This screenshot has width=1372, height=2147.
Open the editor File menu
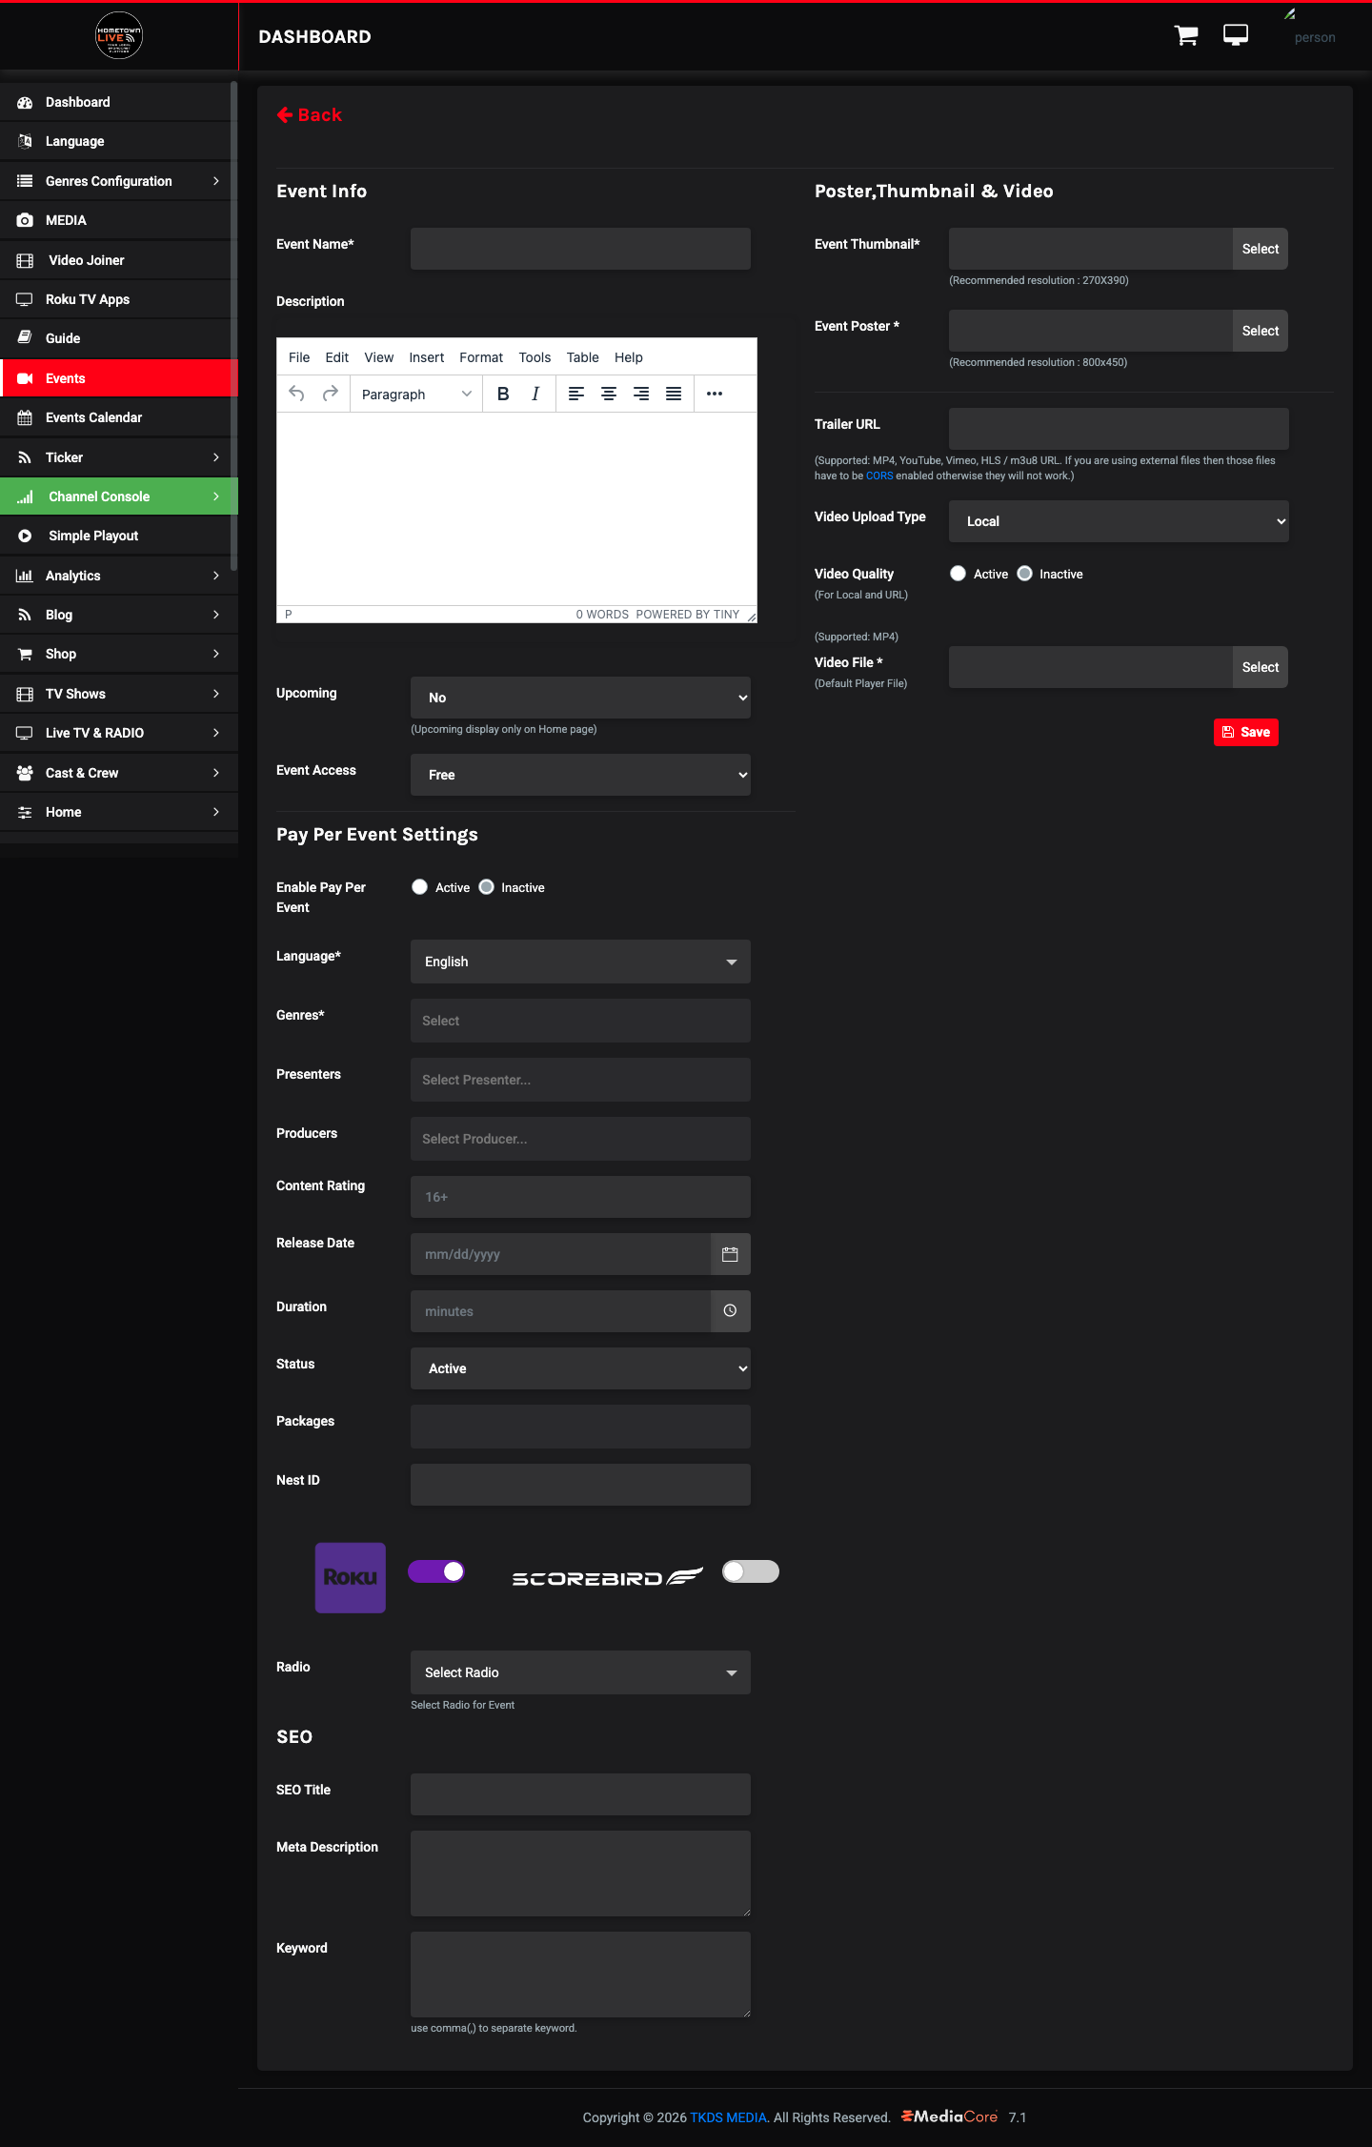coord(299,357)
